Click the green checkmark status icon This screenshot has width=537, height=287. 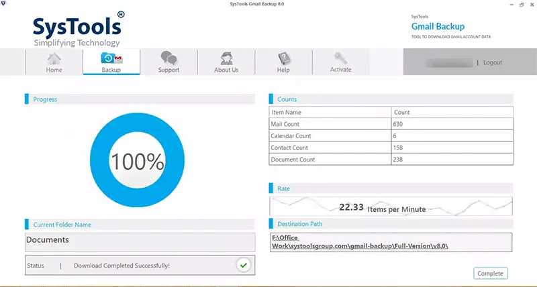click(244, 265)
